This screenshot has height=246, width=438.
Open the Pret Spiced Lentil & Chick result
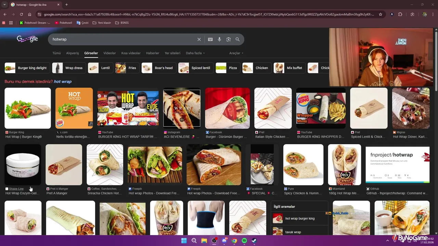pos(369,108)
